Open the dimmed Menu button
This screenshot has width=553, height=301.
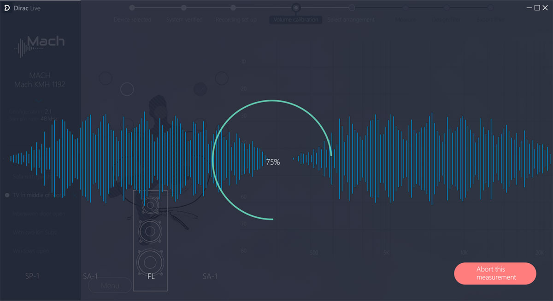[110, 285]
